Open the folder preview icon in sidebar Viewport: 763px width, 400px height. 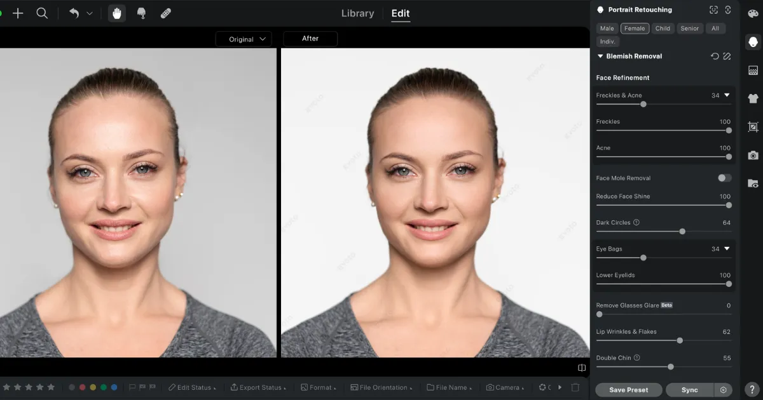click(753, 183)
